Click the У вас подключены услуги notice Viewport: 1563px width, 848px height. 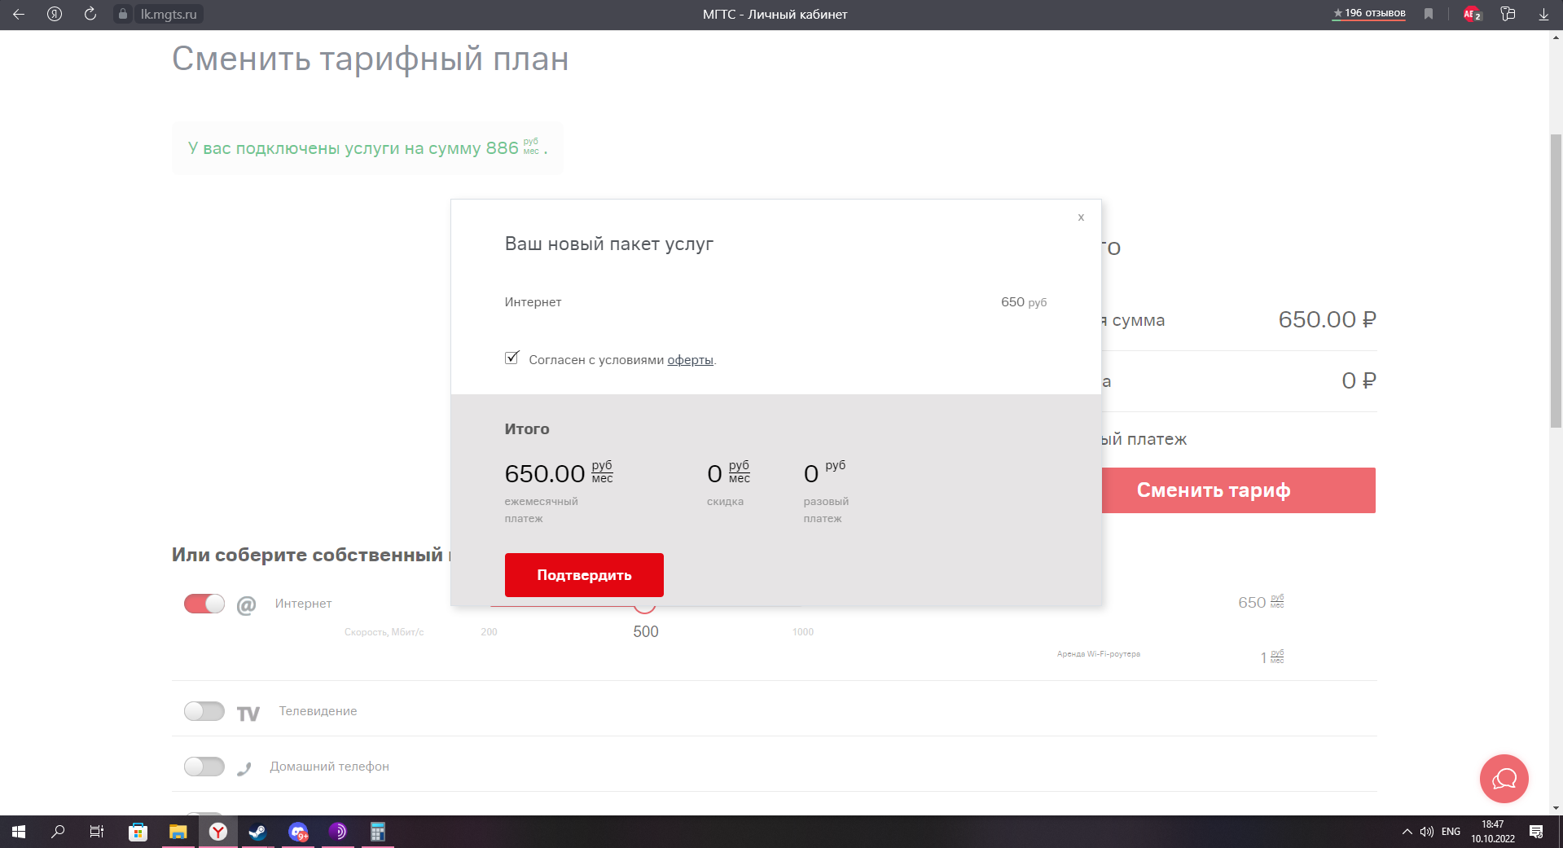coord(367,148)
